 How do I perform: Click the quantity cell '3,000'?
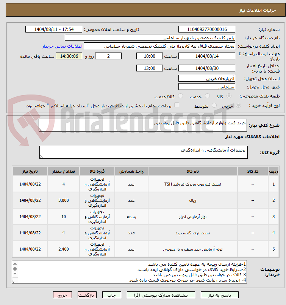[63, 200]
